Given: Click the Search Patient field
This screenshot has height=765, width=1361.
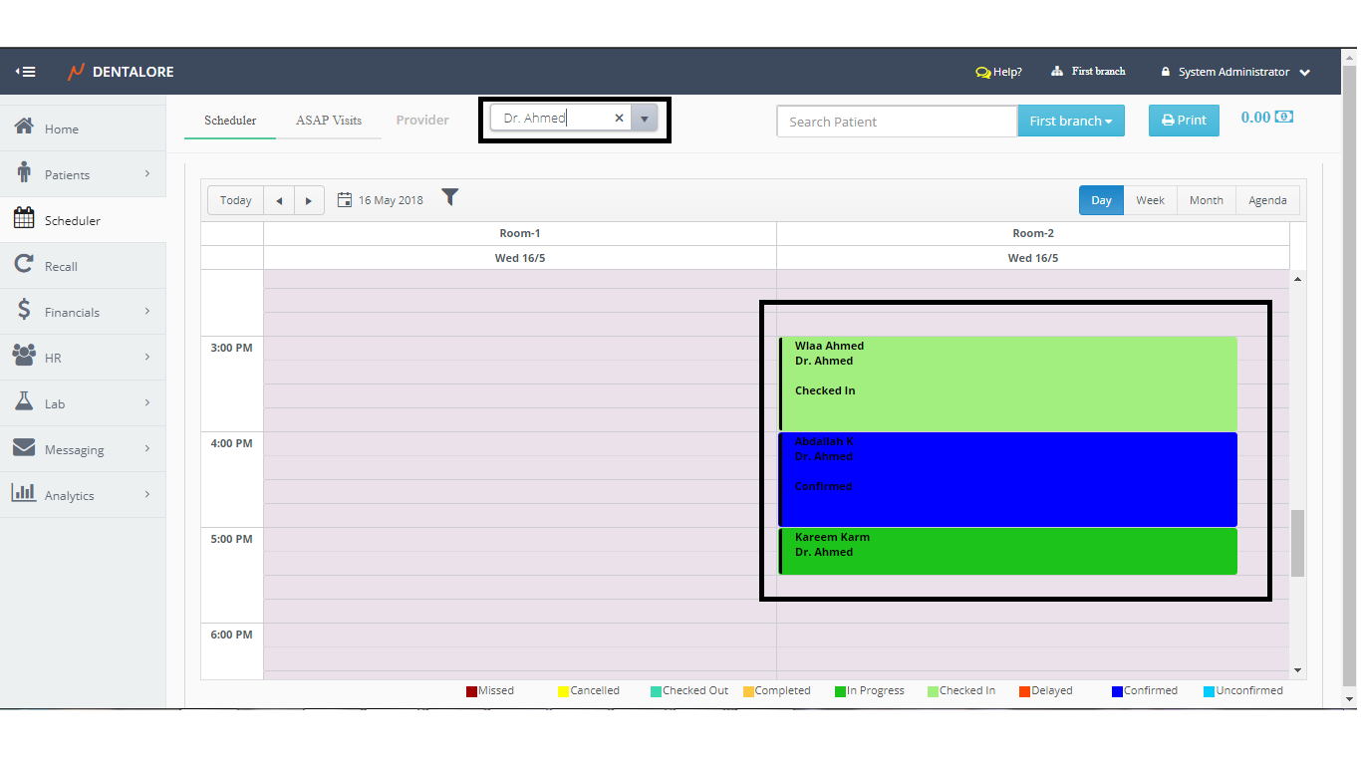Looking at the screenshot, I should tap(896, 122).
